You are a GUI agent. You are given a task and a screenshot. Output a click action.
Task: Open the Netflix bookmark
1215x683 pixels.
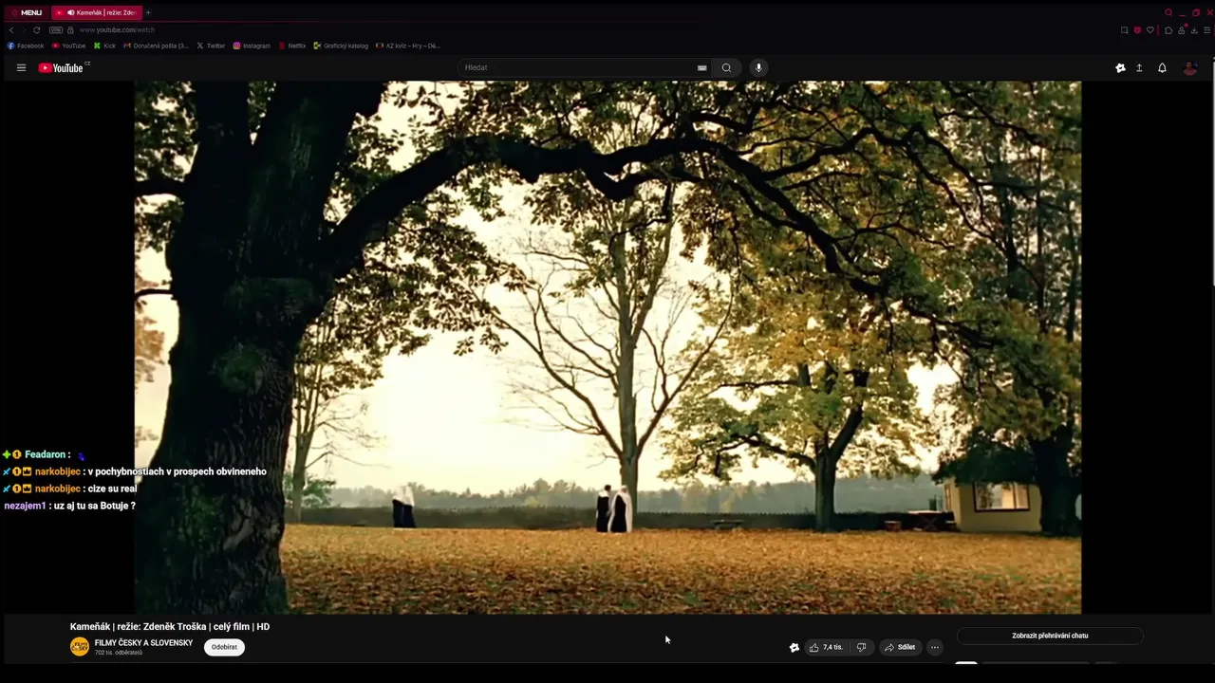[x=292, y=46]
